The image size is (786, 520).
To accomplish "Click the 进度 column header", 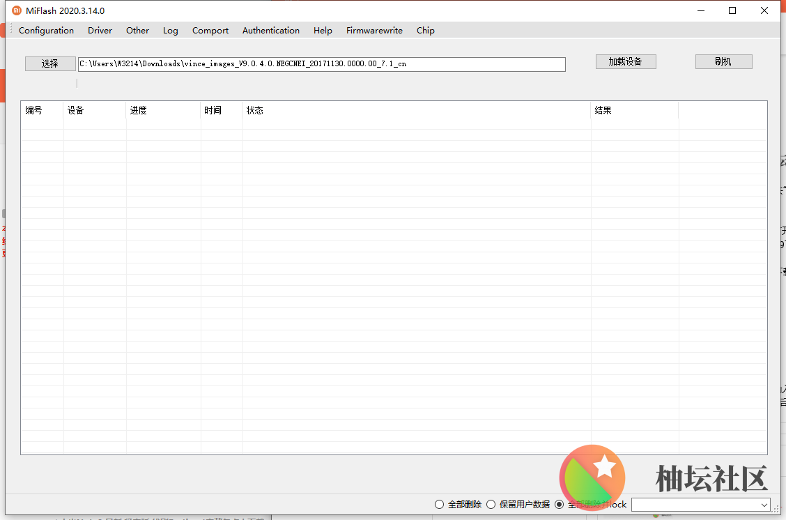I will [x=163, y=110].
